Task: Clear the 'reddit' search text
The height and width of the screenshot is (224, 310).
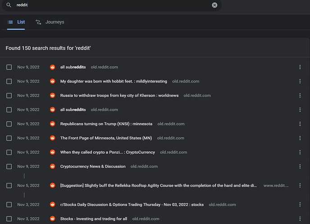Action: 214,5
